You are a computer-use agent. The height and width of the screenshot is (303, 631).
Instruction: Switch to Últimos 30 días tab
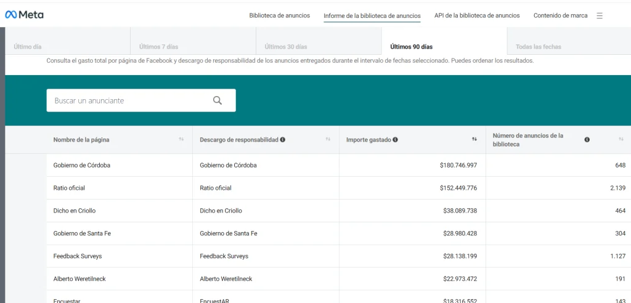pyautogui.click(x=286, y=47)
